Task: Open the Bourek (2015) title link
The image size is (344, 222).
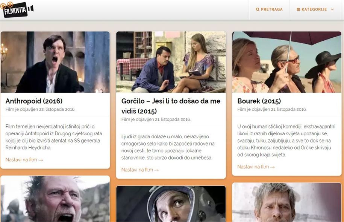Action: click(x=259, y=101)
